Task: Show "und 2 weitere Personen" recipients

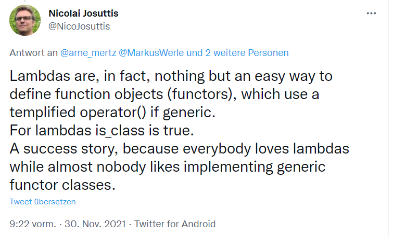Action: point(237,53)
